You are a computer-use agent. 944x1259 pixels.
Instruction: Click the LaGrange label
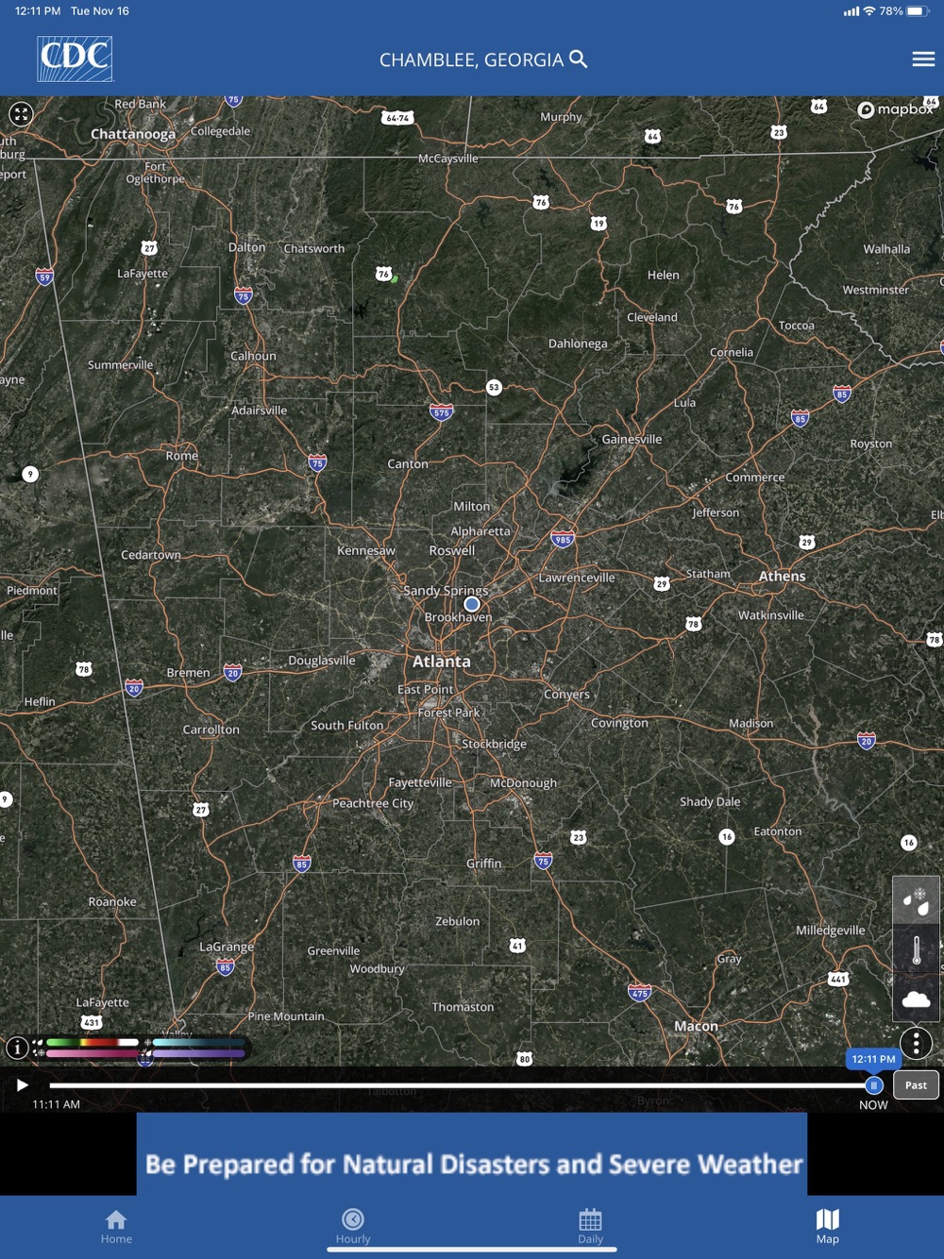coord(227,947)
